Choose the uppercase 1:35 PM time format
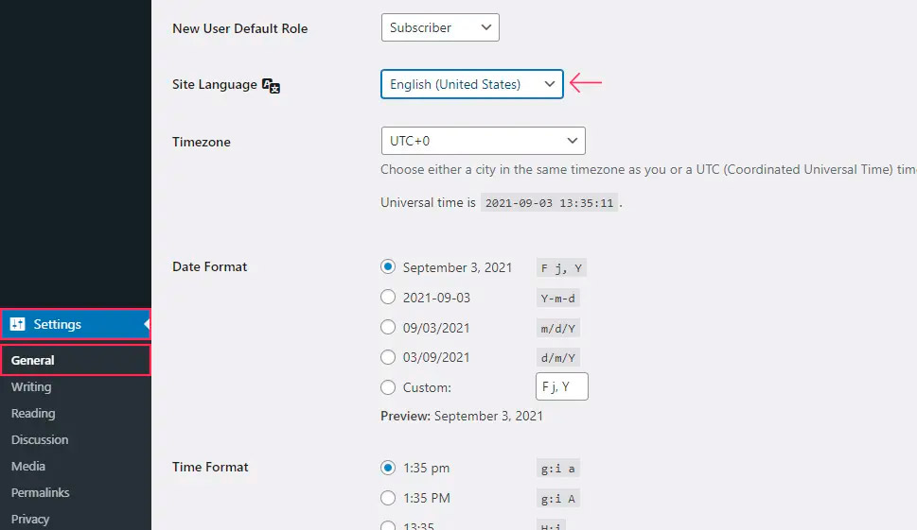The image size is (917, 530). (388, 498)
